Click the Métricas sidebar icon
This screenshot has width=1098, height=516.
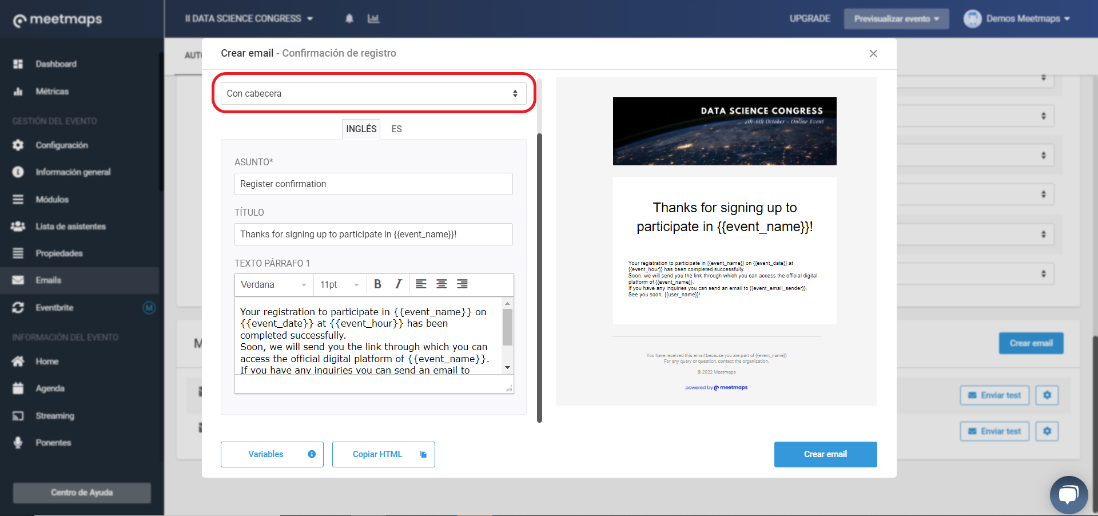pyautogui.click(x=18, y=92)
